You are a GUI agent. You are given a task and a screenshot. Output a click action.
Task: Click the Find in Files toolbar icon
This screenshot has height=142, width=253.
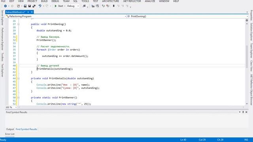(x=84, y=6)
